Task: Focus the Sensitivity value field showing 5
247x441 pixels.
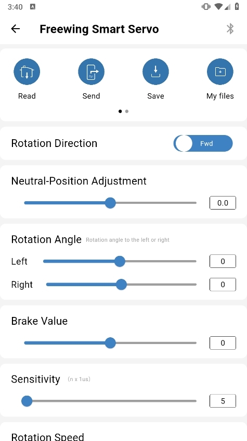Action: click(223, 401)
